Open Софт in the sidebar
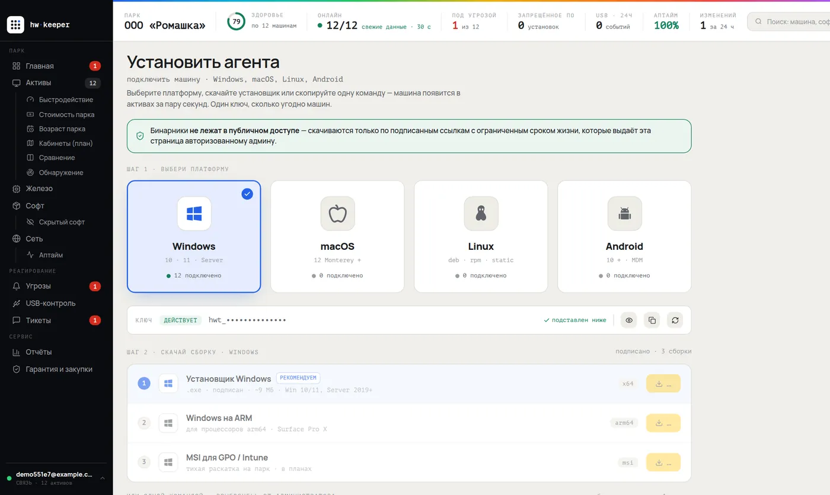Image resolution: width=830 pixels, height=495 pixels. click(56, 206)
